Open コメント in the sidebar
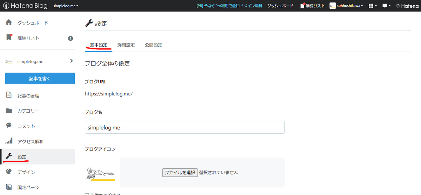Image resolution: width=421 pixels, height=195 pixels. pyautogui.click(x=26, y=126)
